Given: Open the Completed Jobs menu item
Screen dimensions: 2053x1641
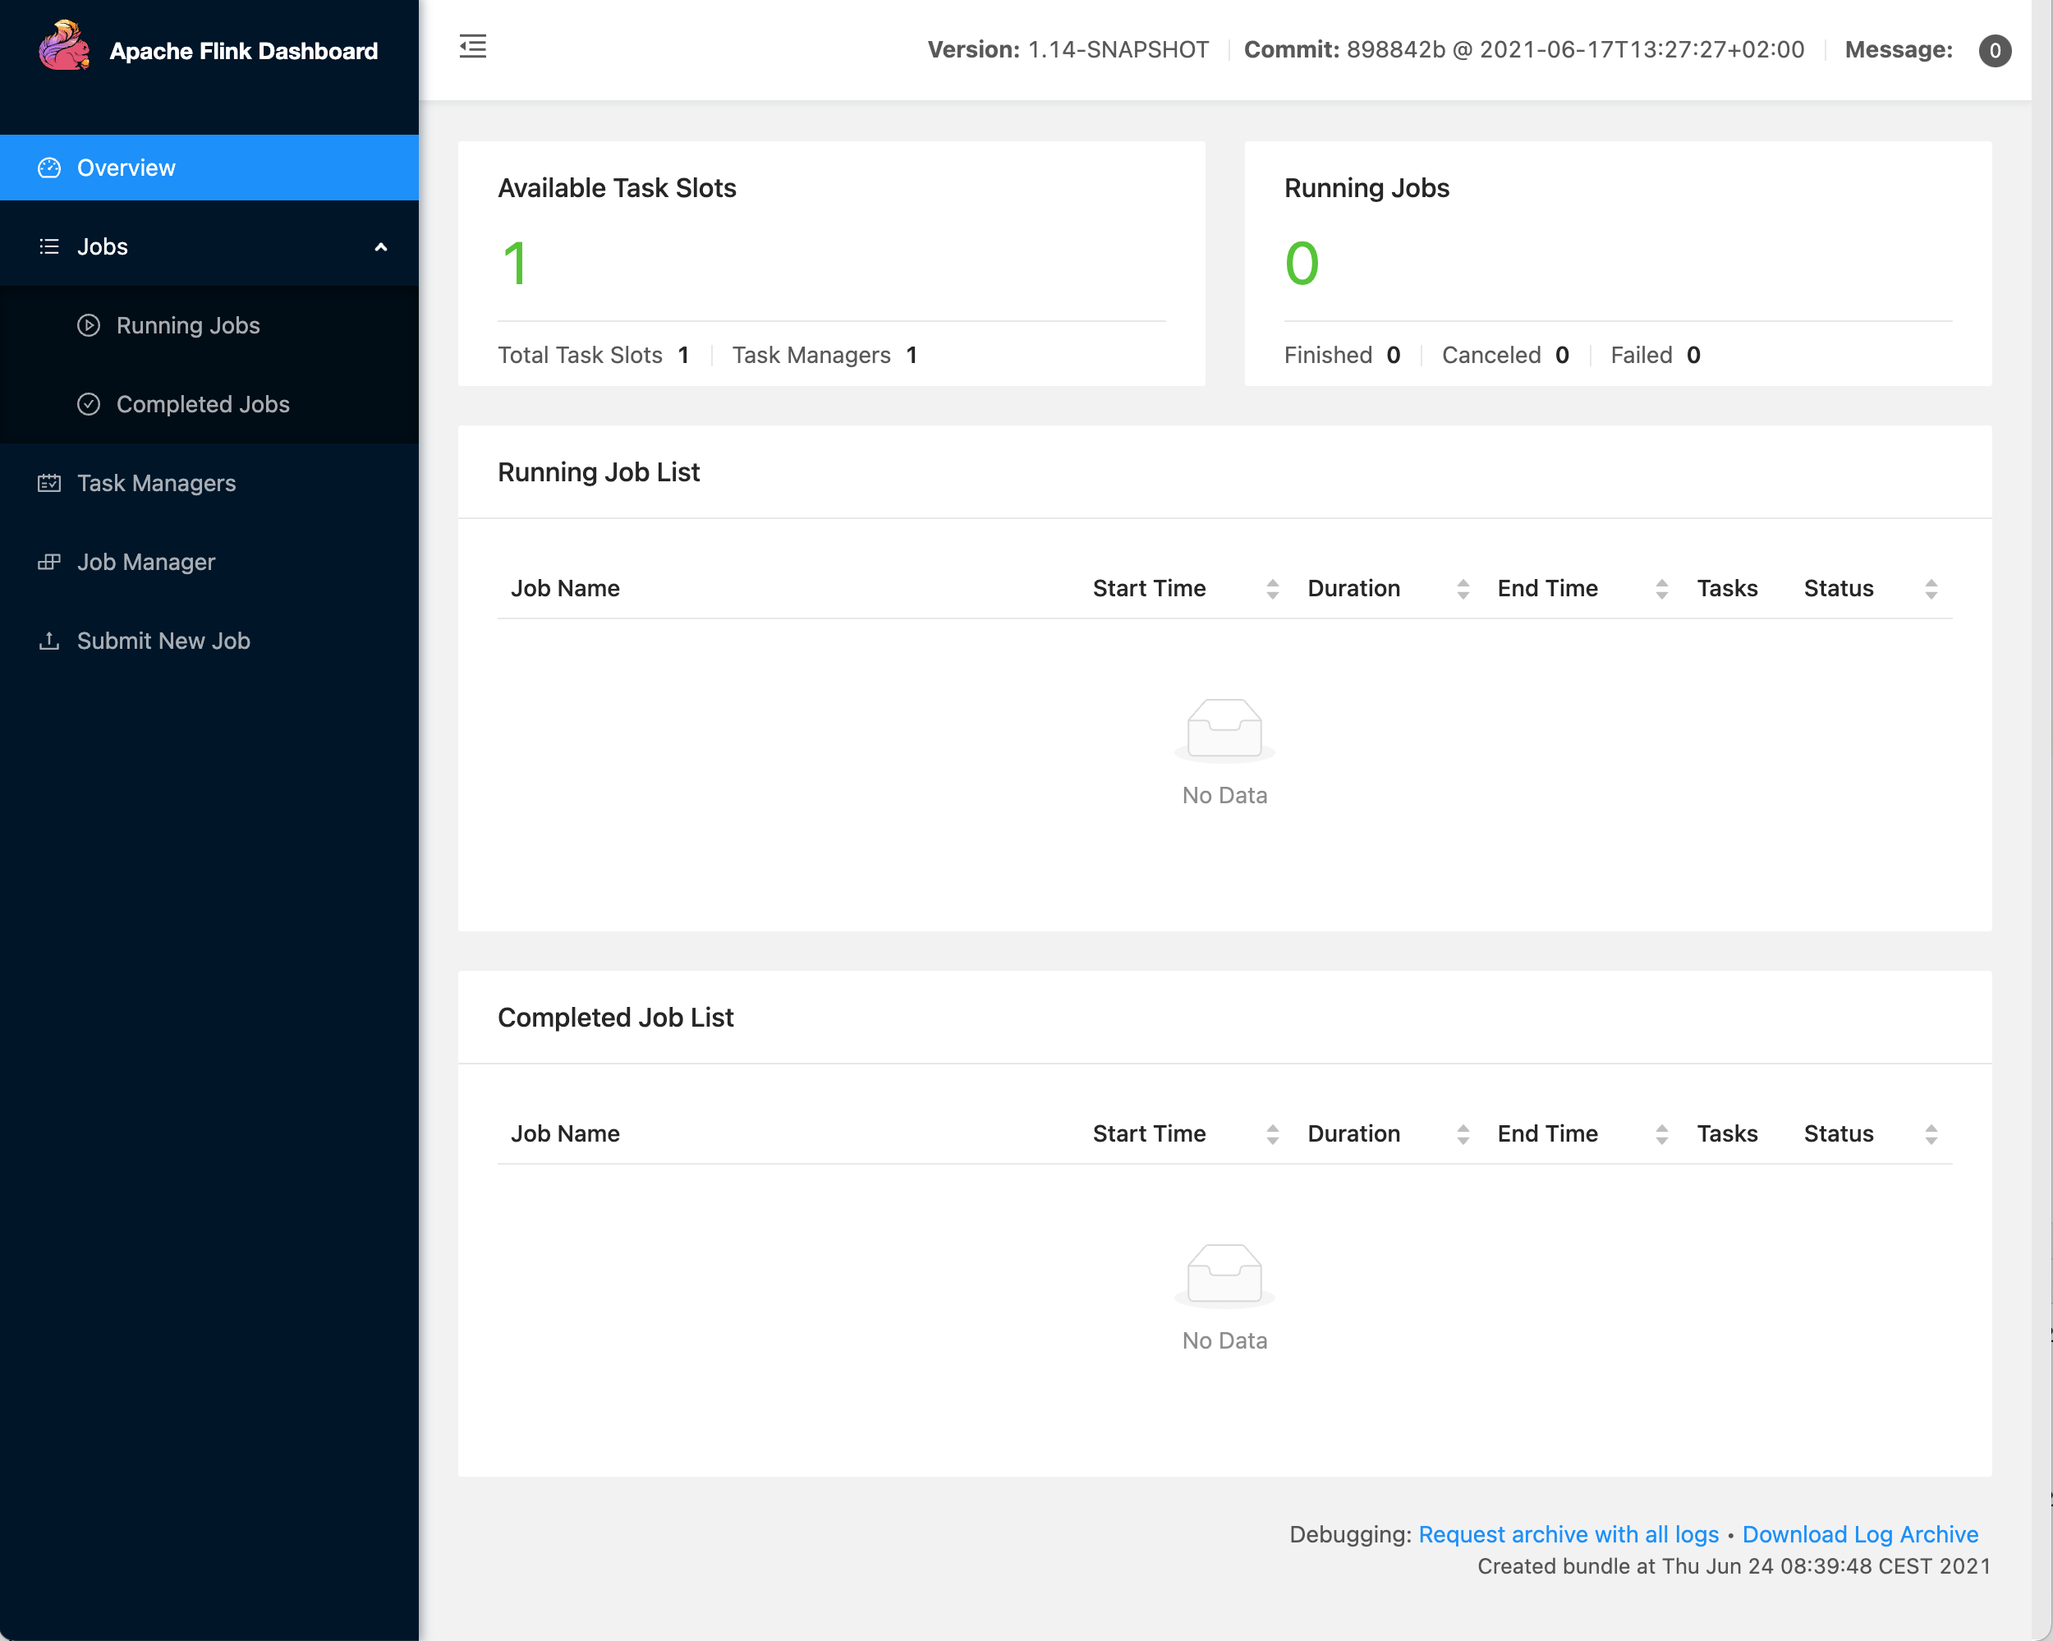Looking at the screenshot, I should [203, 405].
